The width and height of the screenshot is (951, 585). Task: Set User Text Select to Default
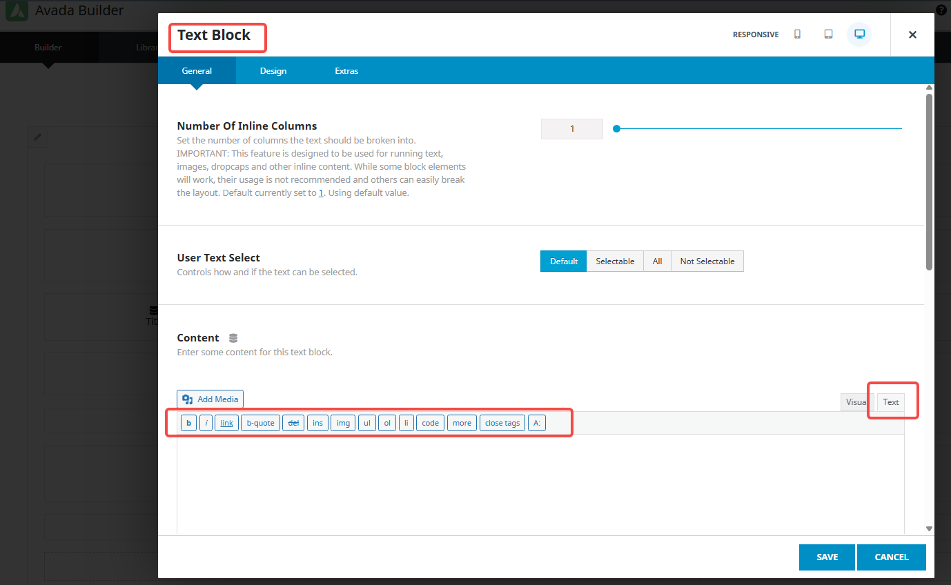(563, 261)
